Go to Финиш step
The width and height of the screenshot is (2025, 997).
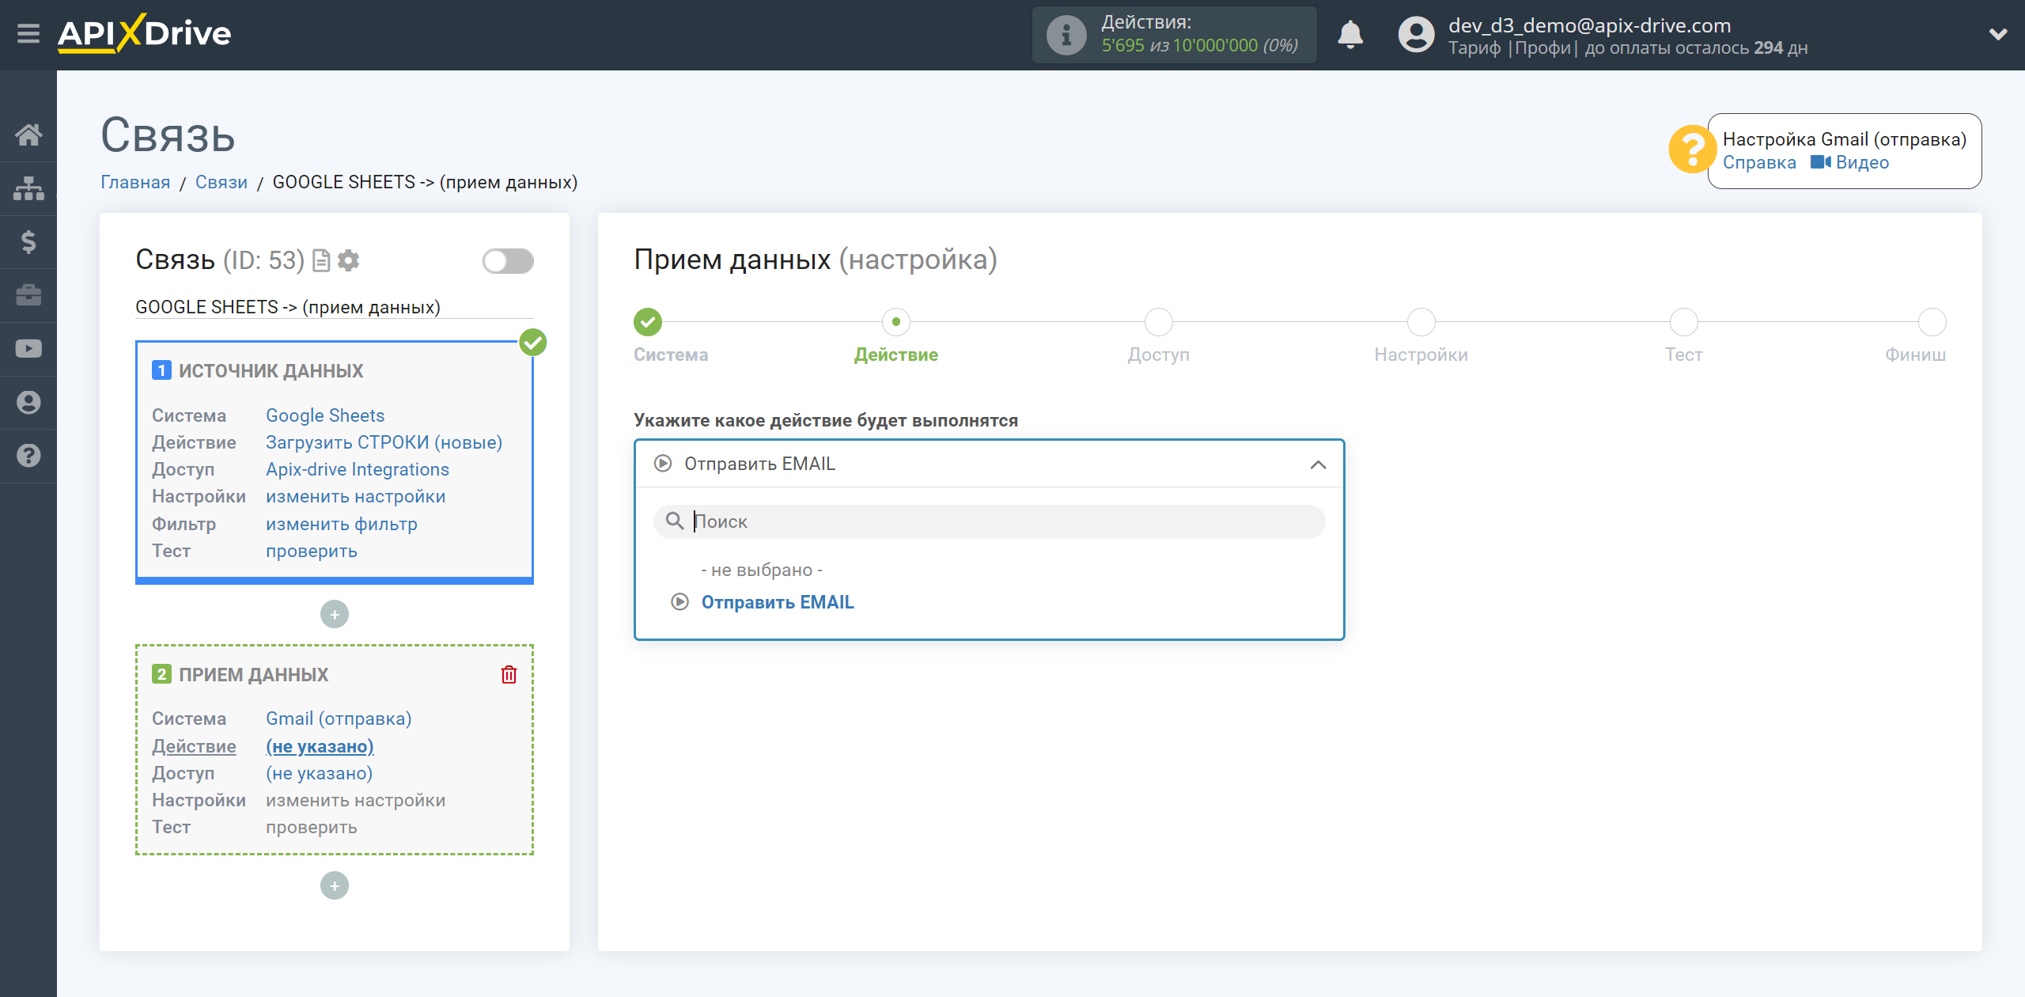[x=1932, y=322]
